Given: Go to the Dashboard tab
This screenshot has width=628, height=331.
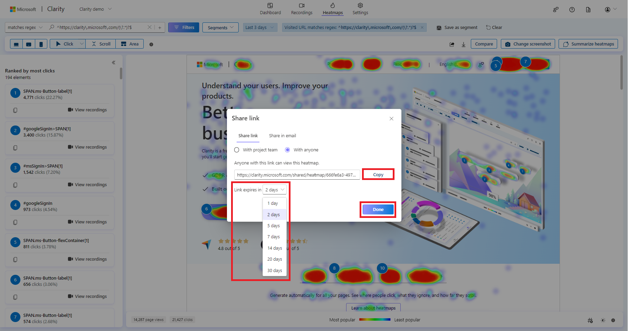Looking at the screenshot, I should (270, 9).
